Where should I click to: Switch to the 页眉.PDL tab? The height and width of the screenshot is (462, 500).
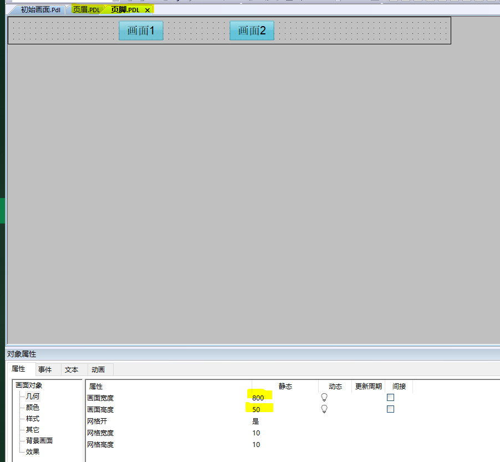pyautogui.click(x=86, y=10)
